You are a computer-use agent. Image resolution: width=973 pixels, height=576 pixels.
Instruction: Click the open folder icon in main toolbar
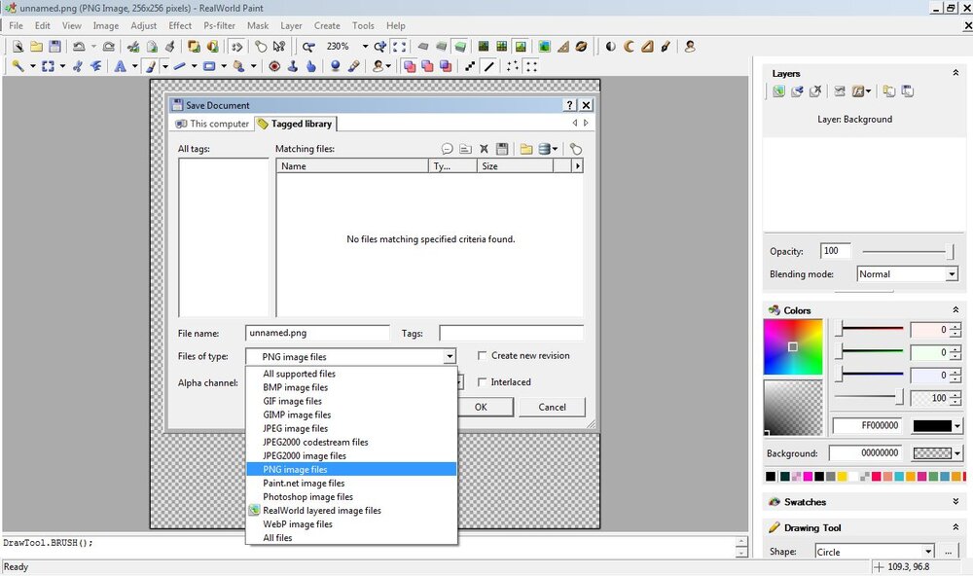(37, 47)
